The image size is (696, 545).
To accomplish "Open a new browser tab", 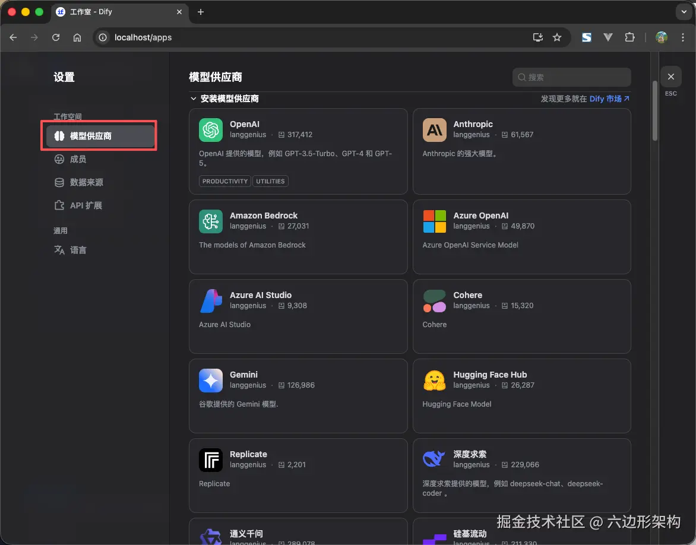I will [x=201, y=12].
